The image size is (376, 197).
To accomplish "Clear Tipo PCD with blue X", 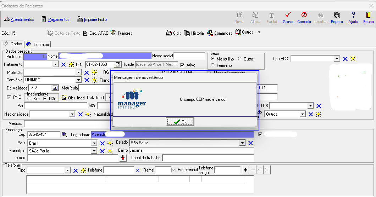I will point(345,59).
